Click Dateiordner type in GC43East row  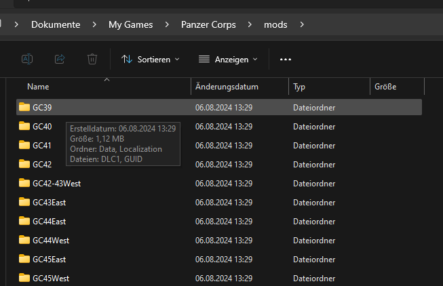click(x=314, y=203)
